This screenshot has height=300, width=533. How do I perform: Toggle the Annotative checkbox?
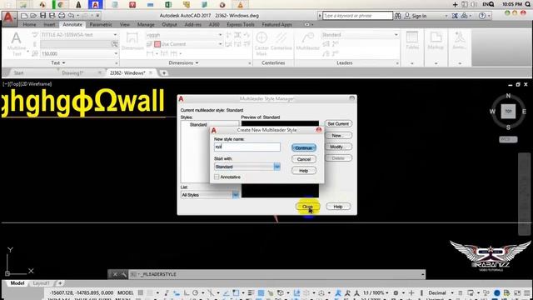[217, 177]
